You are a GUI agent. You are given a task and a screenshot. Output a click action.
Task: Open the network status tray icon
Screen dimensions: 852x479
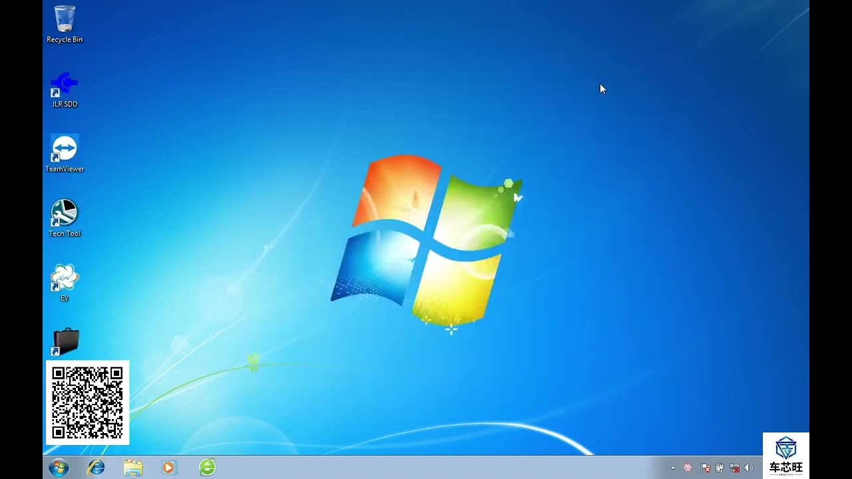point(735,468)
